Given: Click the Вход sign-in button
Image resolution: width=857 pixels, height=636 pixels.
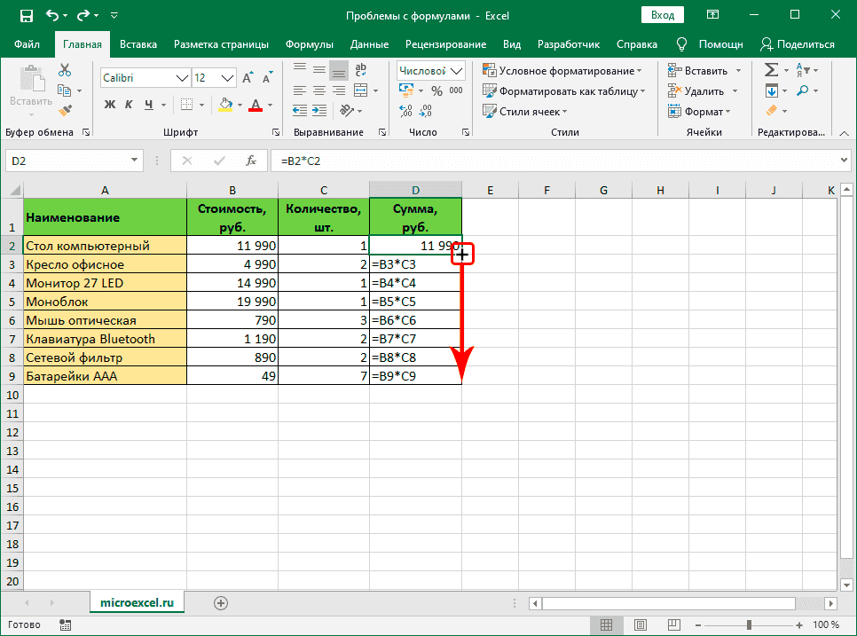Looking at the screenshot, I should (662, 15).
